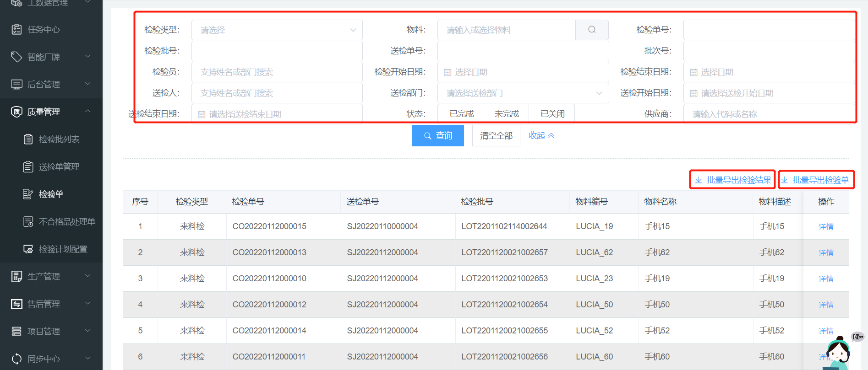868x370 pixels.
Task: Click calendar icon in 检验开始日期 field
Action: click(448, 72)
